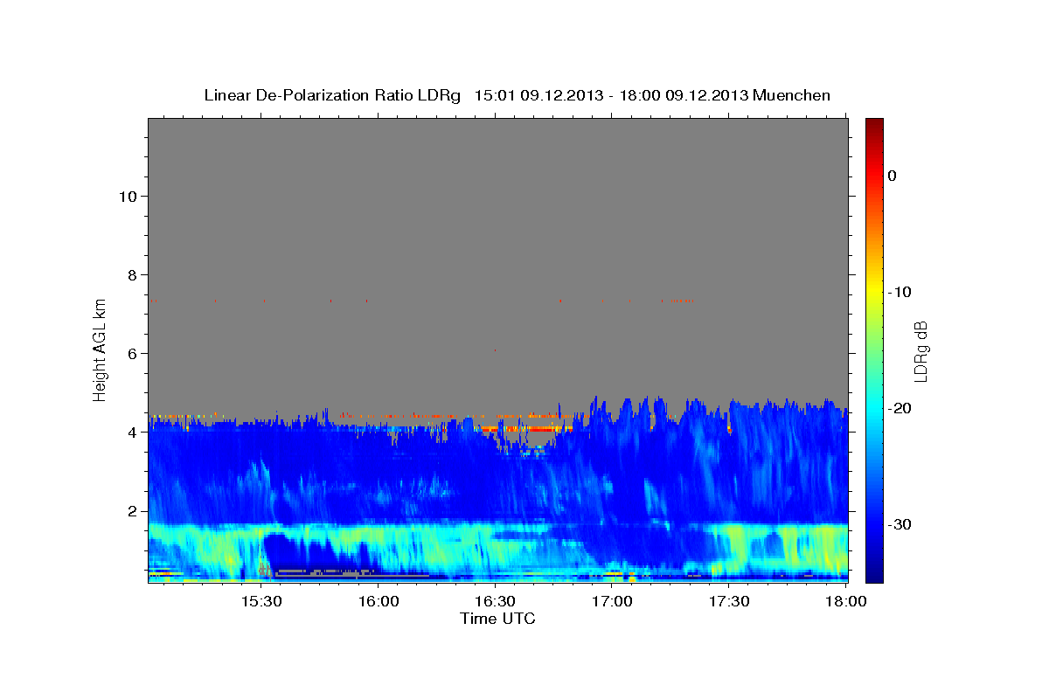Click the '16:00' time tick label
This screenshot has width=1049, height=699.
pyautogui.click(x=378, y=602)
